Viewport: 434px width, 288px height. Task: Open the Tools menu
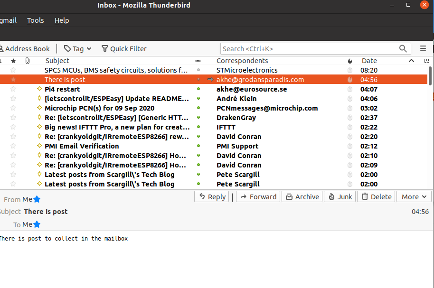[36, 20]
